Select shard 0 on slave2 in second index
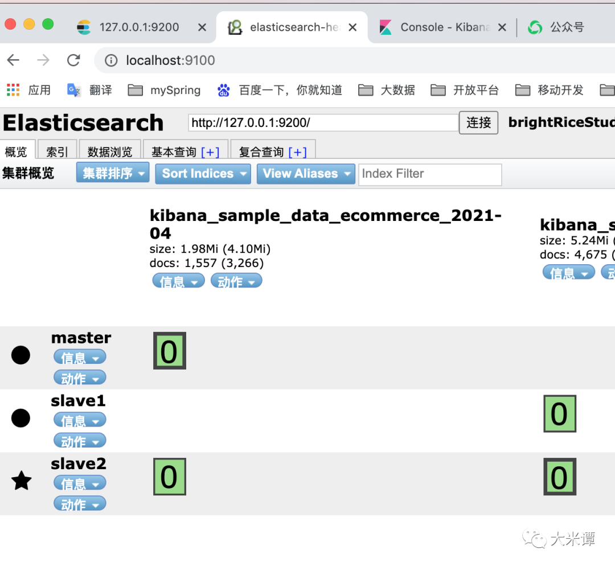This screenshot has height=566, width=615. [560, 477]
